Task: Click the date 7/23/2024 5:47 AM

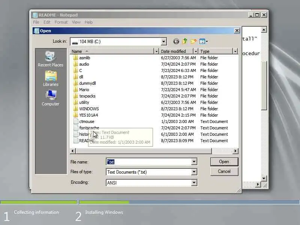Action: (178, 90)
